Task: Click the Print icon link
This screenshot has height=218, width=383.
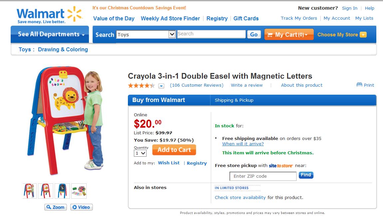Action: [359, 85]
